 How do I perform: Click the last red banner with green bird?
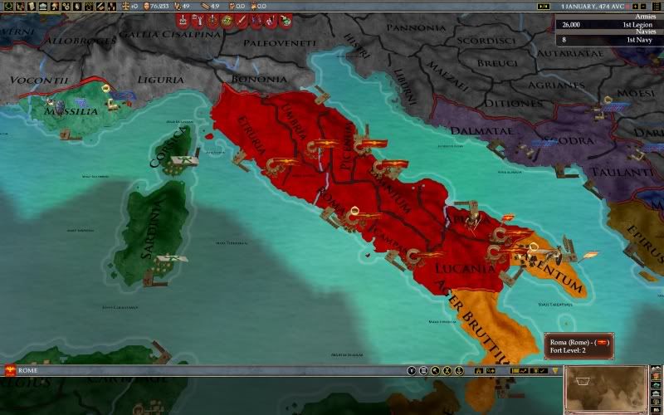[286, 20]
